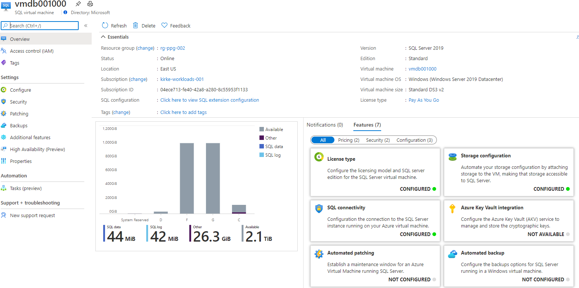Click the SQL virtual machine logo icon
Viewport: 579px width, 288px height.
pyautogui.click(x=6, y=6)
